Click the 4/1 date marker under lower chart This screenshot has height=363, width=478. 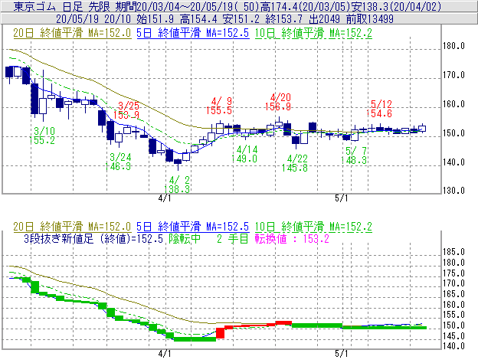(x=165, y=354)
